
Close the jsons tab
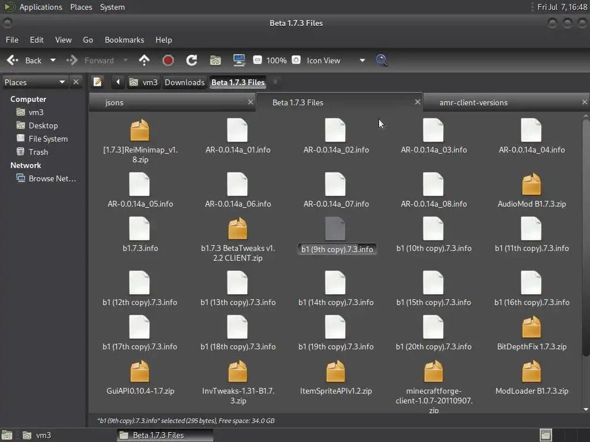[x=251, y=102]
